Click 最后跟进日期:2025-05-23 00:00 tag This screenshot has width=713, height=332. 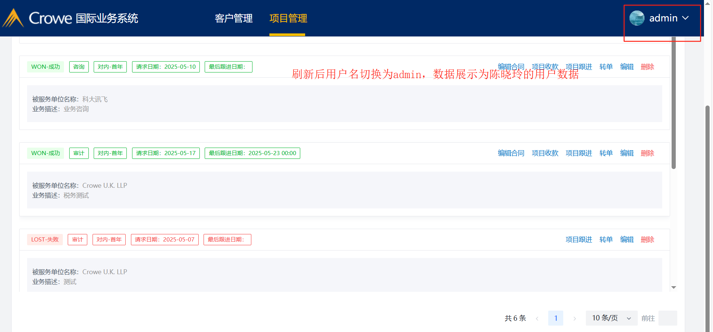click(x=252, y=153)
